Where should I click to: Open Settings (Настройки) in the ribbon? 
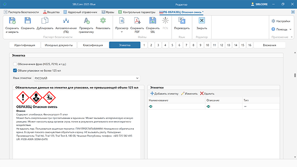pos(280,21)
